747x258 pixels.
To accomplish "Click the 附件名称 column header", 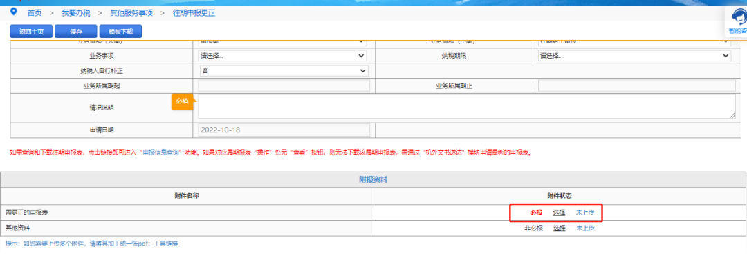I will tap(187, 196).
